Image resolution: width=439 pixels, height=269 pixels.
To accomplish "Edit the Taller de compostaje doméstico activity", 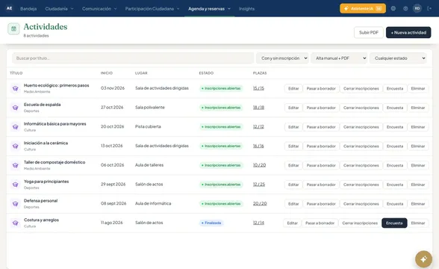I will [x=293, y=165].
